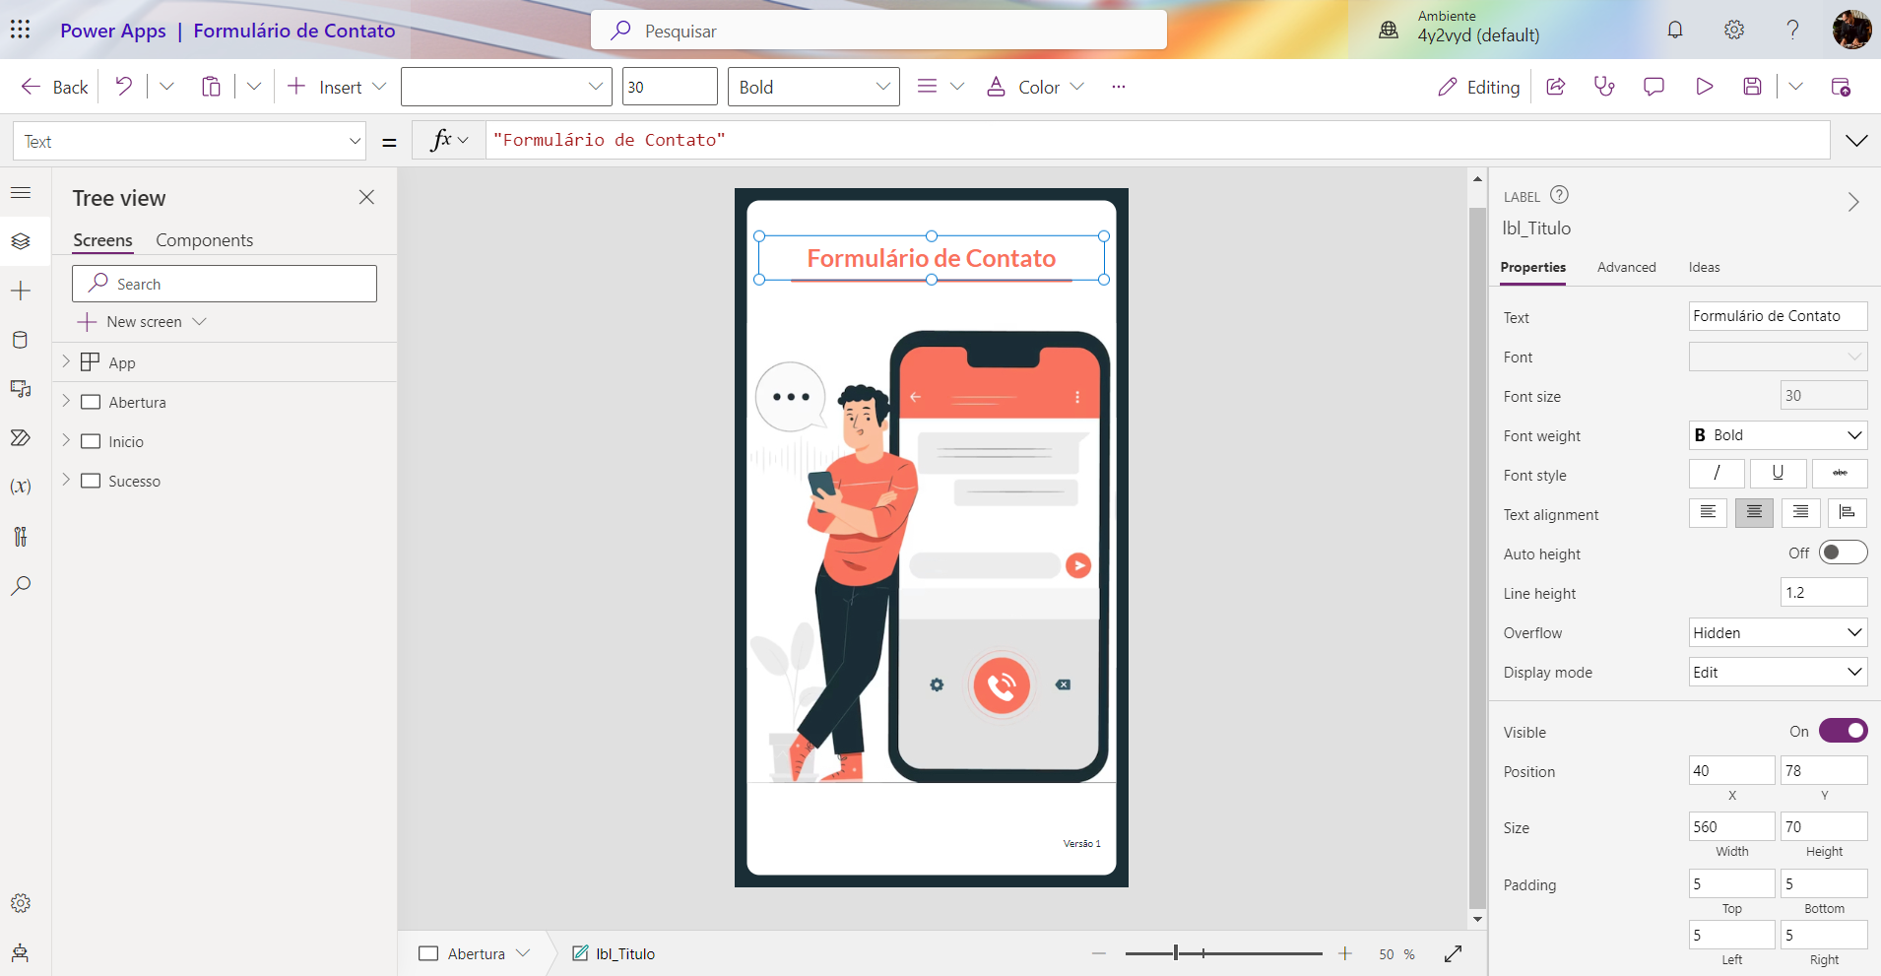The image size is (1881, 976).
Task: Open the Font weight Bold dropdown
Action: 1778,435
